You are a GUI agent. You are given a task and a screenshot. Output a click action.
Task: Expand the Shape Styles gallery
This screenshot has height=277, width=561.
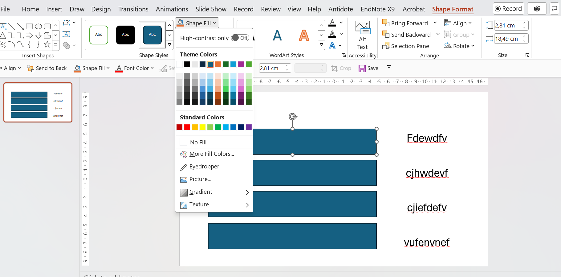(169, 45)
